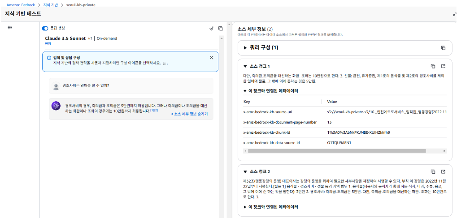Viewport: 457px width, 218px height.
Task: Go to Amazon Bedrock in the breadcrumb
Action: pos(21,5)
